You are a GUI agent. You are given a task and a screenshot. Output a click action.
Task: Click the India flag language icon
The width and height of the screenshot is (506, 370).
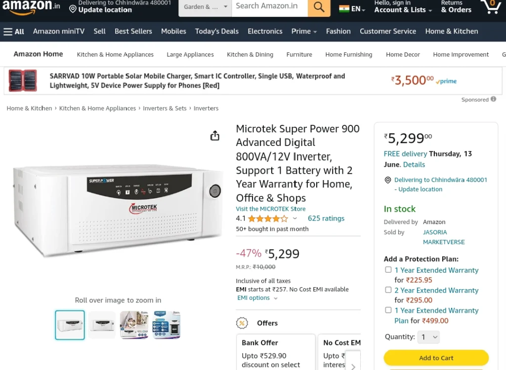tap(344, 9)
